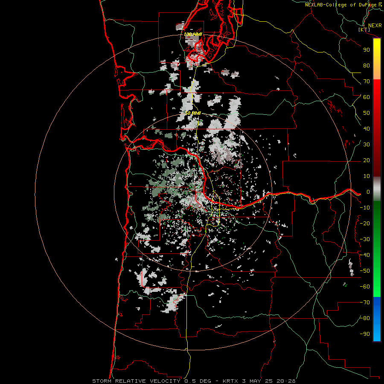Click the 40 value on velocity scale
This screenshot has width=384, height=384.
(367, 128)
